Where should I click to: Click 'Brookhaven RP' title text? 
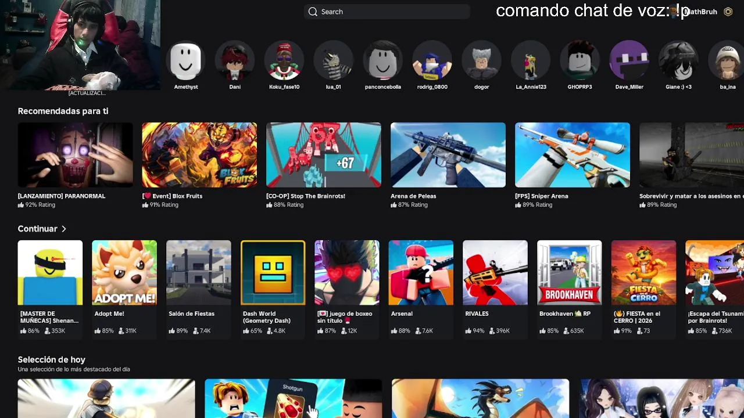point(565,313)
